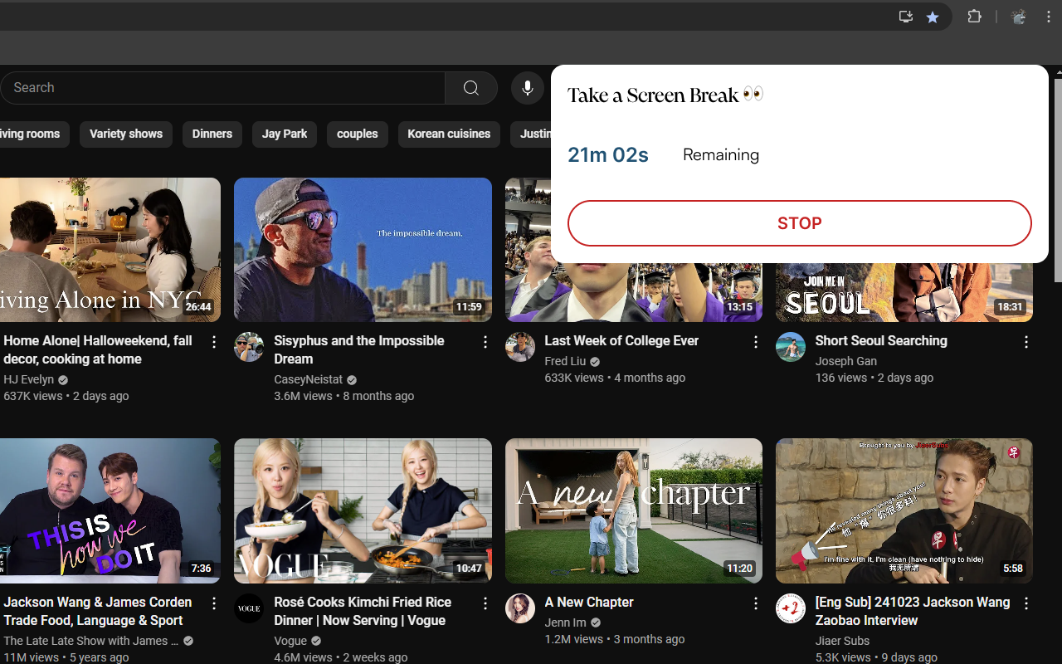The image size is (1062, 664).
Task: Click the 633K views • 4 months ago text
Action: (x=615, y=378)
